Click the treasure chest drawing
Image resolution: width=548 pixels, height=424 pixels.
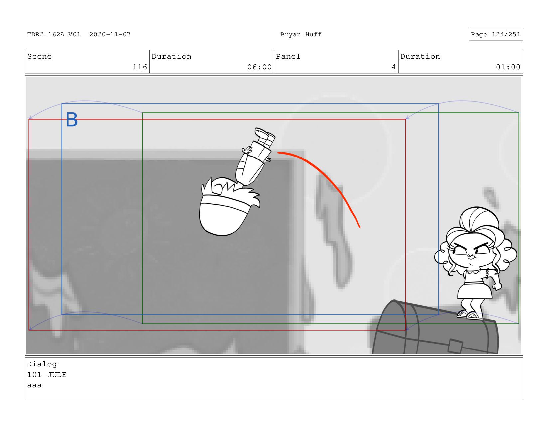click(x=435, y=327)
